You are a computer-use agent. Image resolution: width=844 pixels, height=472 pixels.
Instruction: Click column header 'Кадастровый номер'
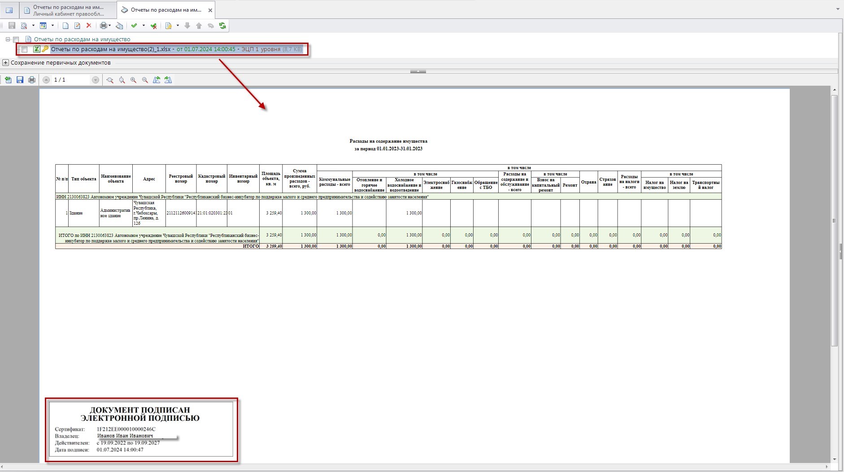click(212, 179)
